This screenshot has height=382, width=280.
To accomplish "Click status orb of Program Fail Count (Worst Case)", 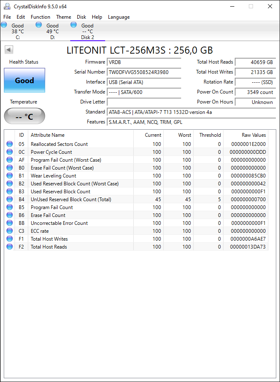I will click(10, 160).
